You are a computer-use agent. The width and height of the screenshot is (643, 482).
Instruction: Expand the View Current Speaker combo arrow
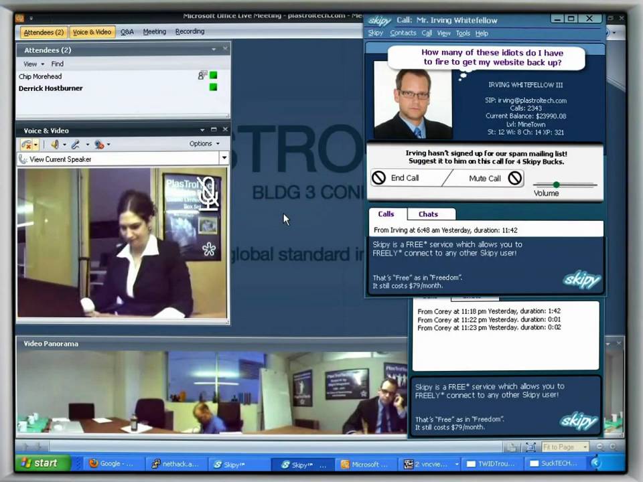[224, 158]
